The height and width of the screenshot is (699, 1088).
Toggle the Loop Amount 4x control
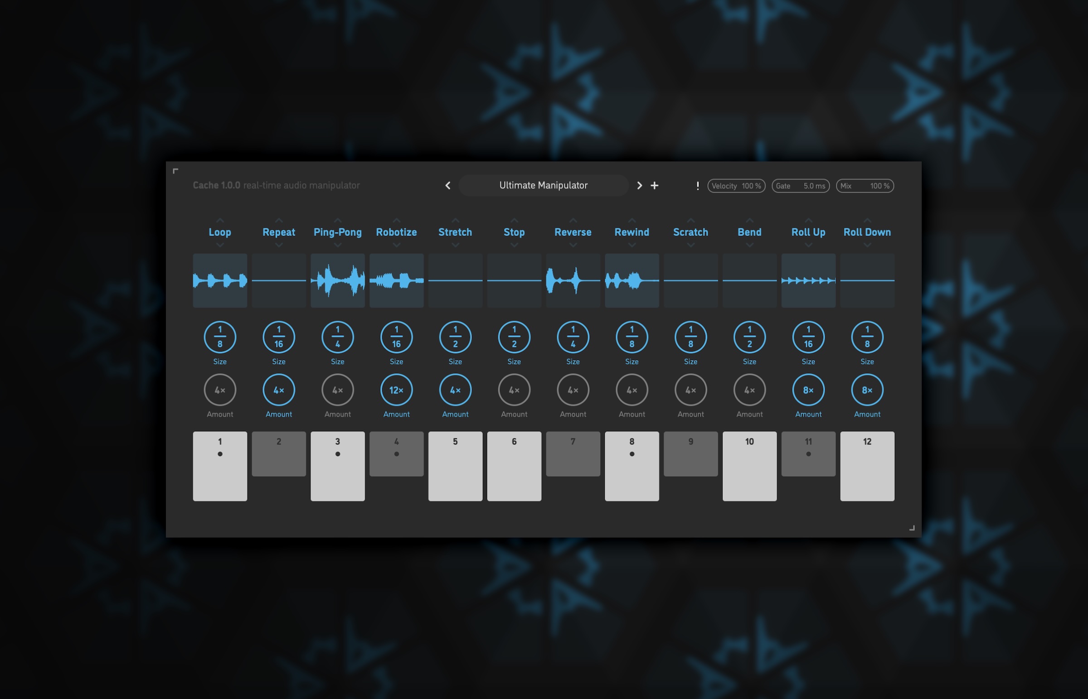(220, 390)
